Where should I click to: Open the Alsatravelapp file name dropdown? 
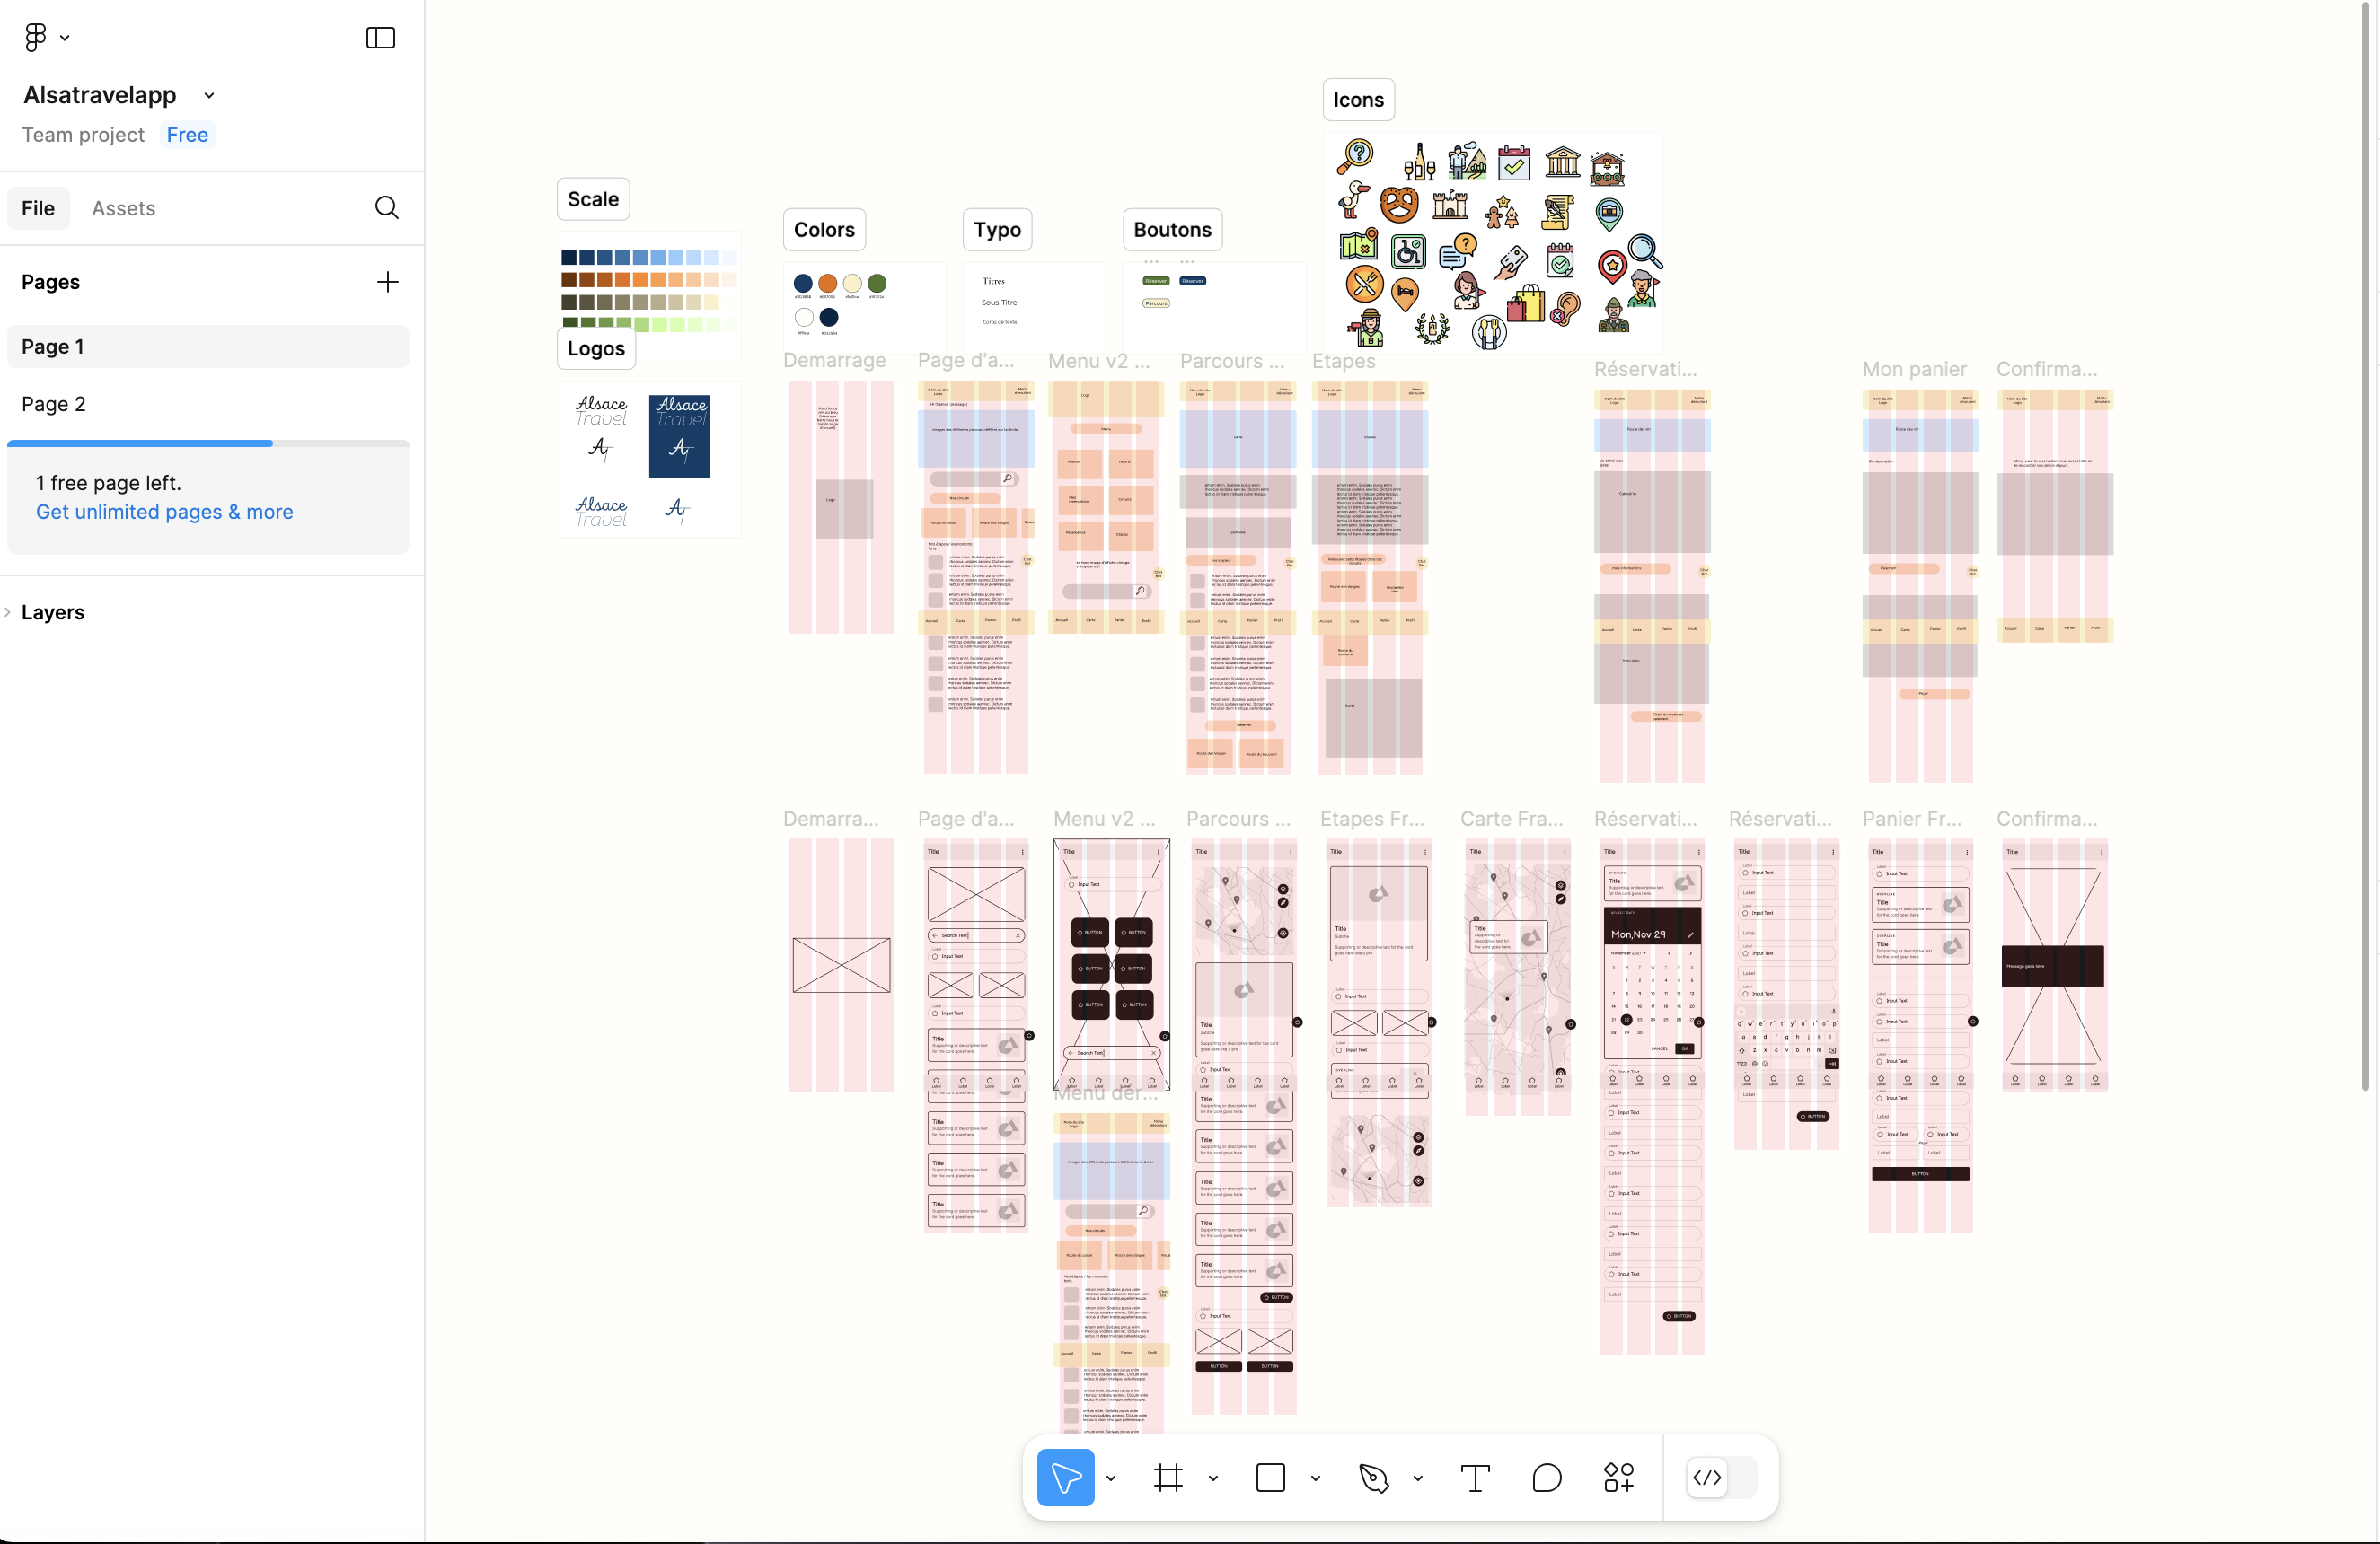click(x=208, y=95)
